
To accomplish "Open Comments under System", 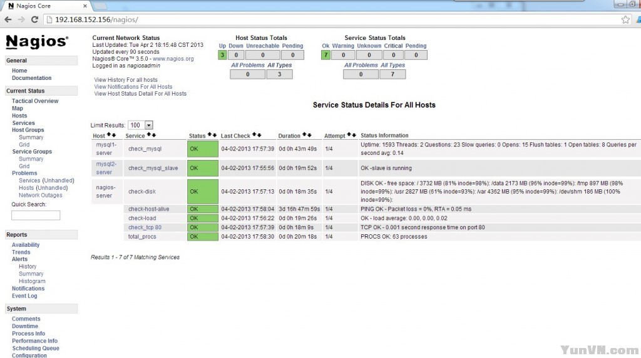I will pos(26,319).
